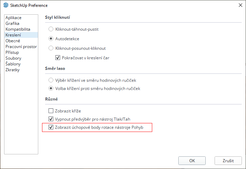This screenshot has height=169, width=246.
Task: Show the Soubory preferences
Action: [13, 58]
